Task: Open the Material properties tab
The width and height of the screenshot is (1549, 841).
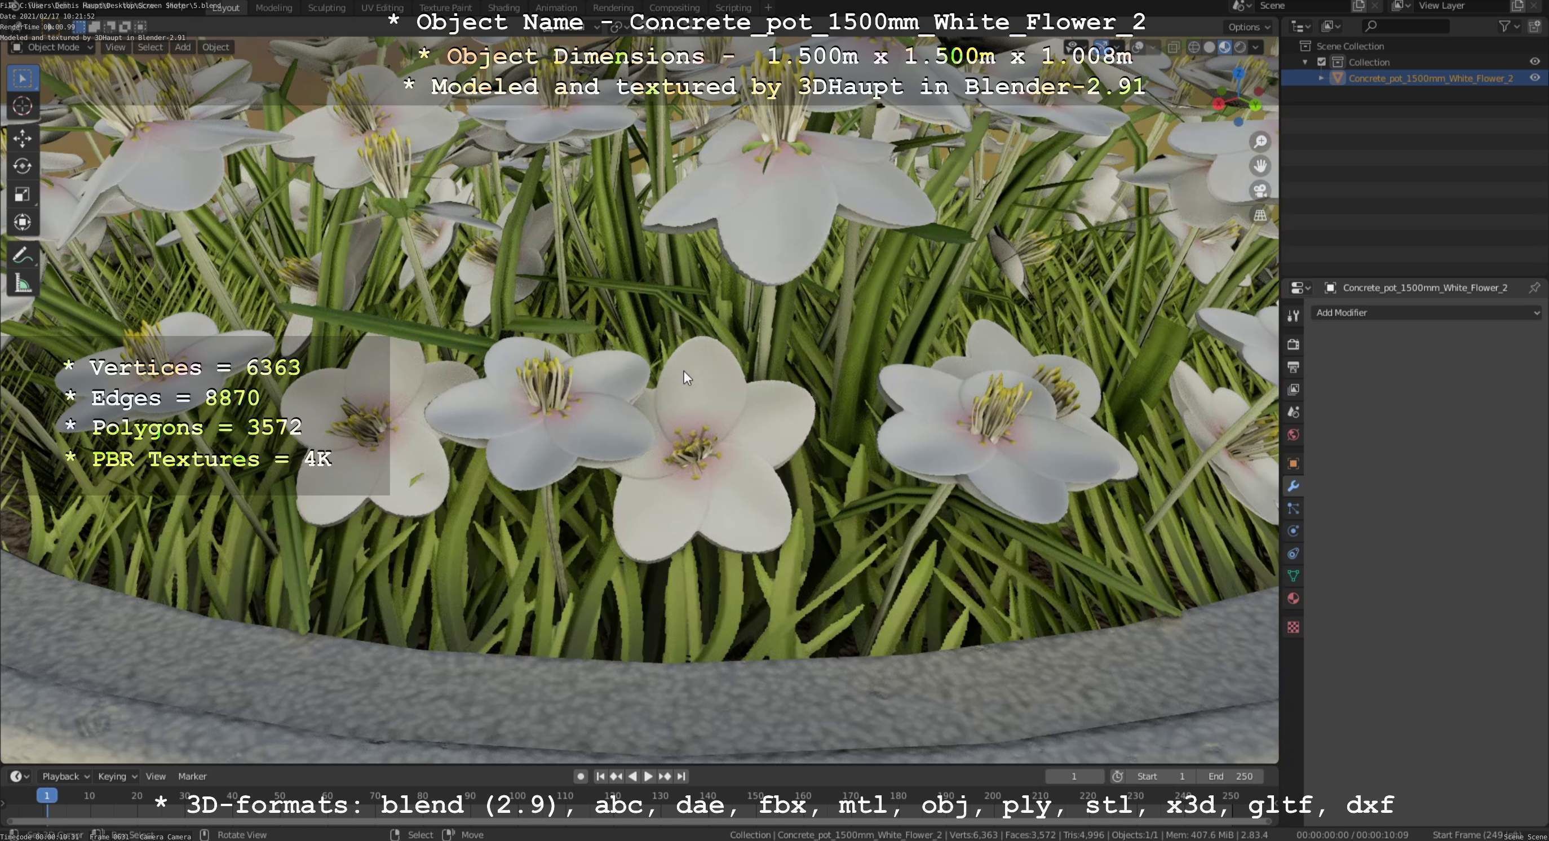Action: pos(1293,599)
